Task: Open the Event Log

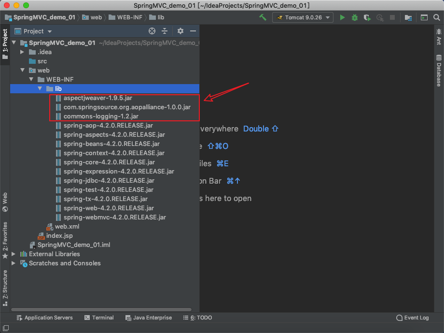Action: [413, 318]
